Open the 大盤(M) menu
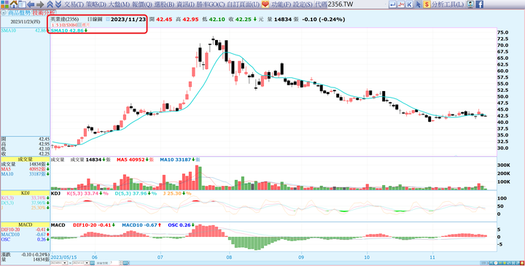Image resolution: width=525 pixels, height=266 pixels. 119,4
